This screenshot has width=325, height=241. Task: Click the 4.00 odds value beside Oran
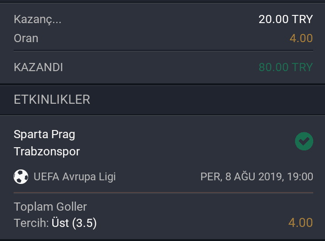[x=301, y=38]
